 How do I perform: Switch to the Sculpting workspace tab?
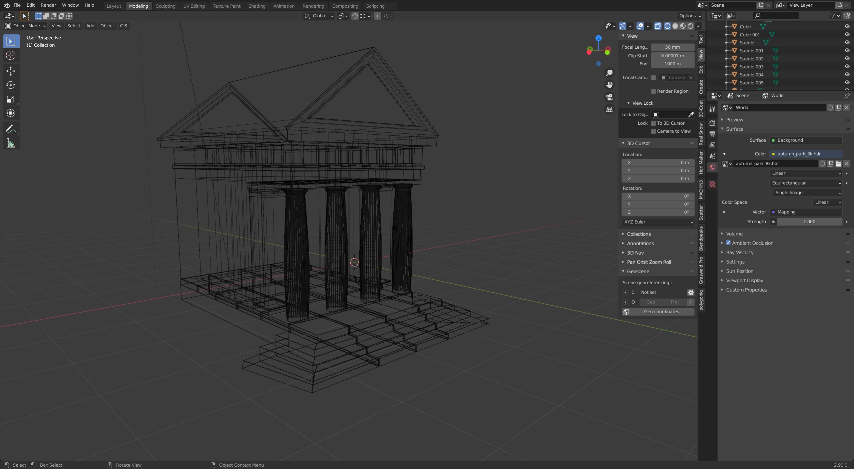pyautogui.click(x=165, y=6)
